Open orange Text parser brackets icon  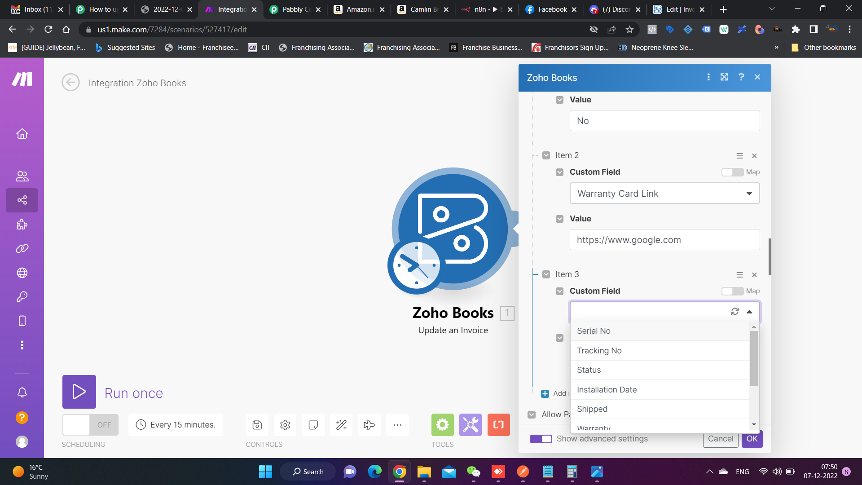point(499,425)
